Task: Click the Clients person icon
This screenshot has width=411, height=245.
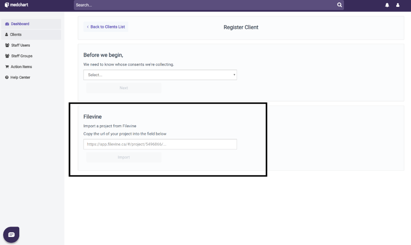Action: click(6, 34)
